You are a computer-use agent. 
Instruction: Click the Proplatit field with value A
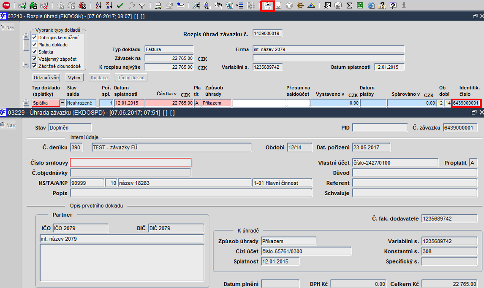pyautogui.click(x=473, y=163)
